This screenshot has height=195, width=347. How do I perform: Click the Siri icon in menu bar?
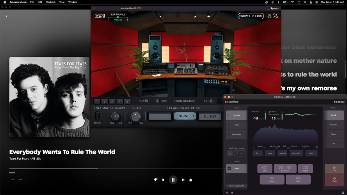coord(317,2)
